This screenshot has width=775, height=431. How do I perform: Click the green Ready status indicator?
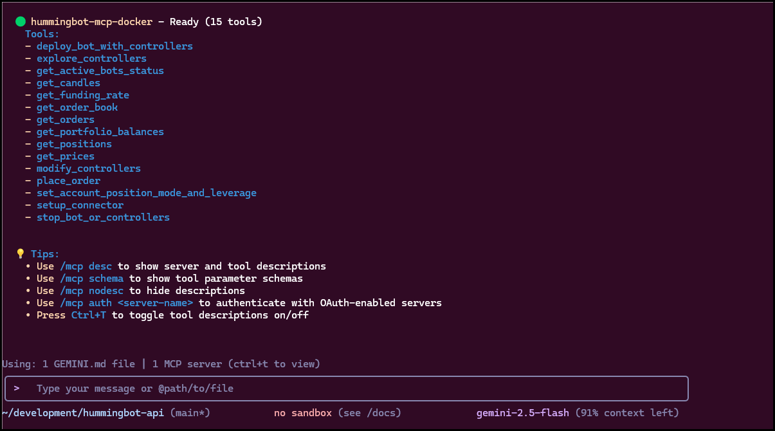click(20, 21)
